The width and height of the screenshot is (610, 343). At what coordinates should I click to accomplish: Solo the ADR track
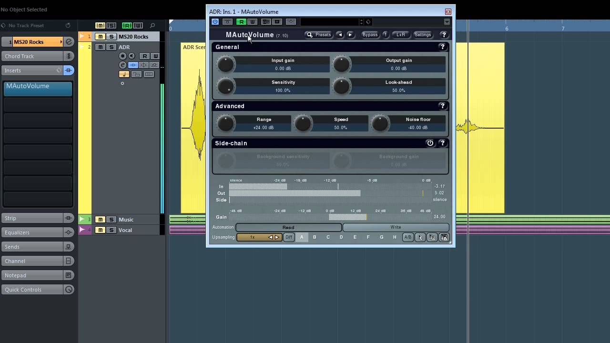click(x=111, y=47)
